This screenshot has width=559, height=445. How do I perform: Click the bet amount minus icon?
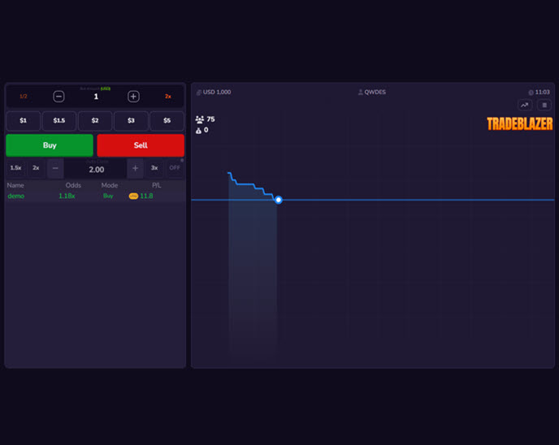58,97
